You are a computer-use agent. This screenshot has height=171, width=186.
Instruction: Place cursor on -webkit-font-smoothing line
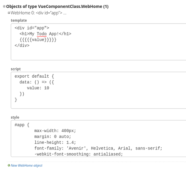point(78,154)
